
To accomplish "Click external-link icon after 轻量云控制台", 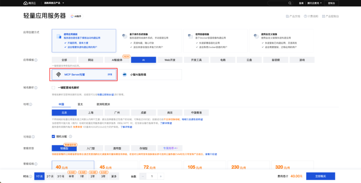I will 113,95.
